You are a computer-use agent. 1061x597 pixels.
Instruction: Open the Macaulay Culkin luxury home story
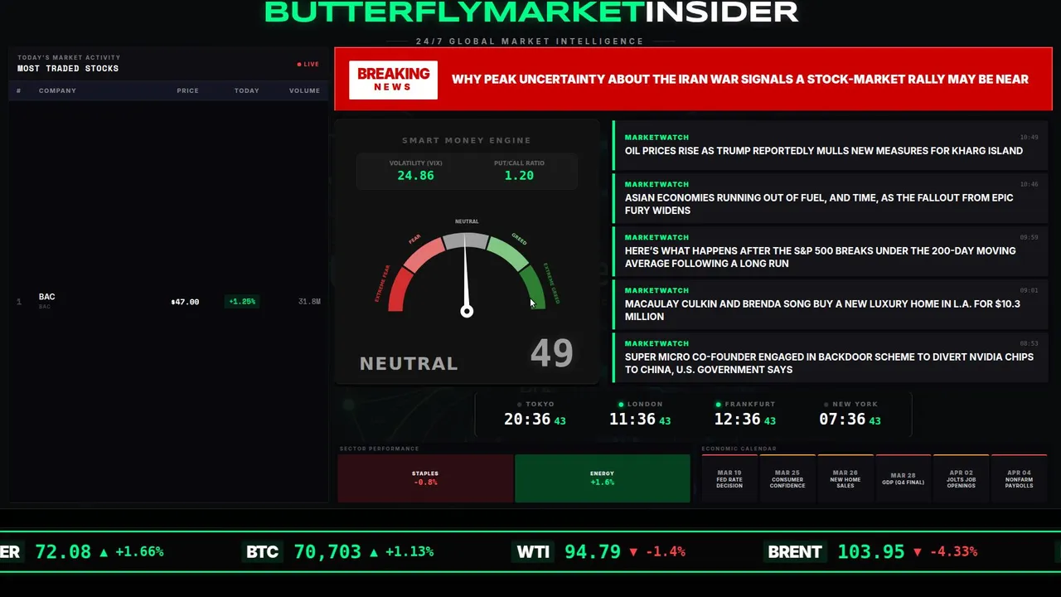click(x=831, y=303)
